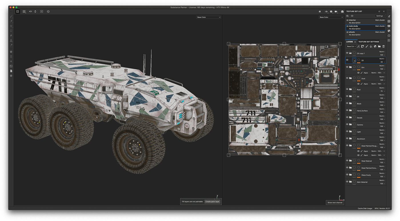The height and width of the screenshot is (221, 400).
Task: Select the Eraser tool
Action: tap(11, 21)
